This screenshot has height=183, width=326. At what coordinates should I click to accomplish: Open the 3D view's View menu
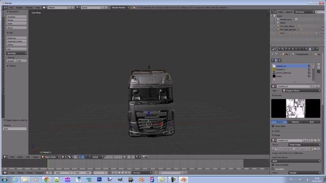click(12, 157)
